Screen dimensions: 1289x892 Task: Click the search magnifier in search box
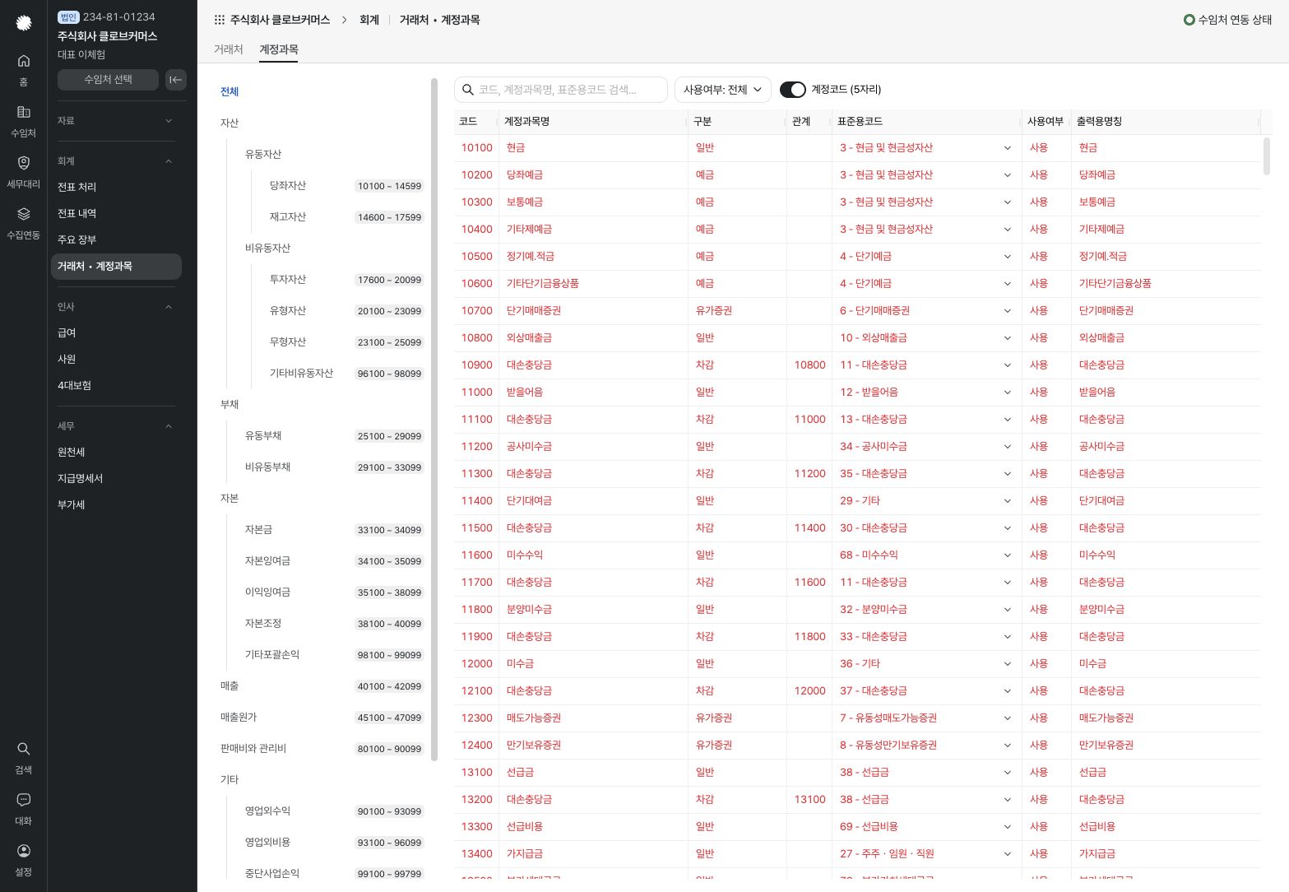pos(468,90)
